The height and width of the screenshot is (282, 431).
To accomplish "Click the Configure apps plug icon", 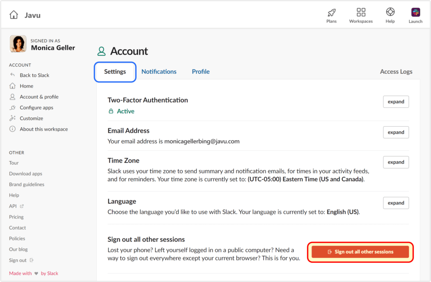I will [x=12, y=107].
